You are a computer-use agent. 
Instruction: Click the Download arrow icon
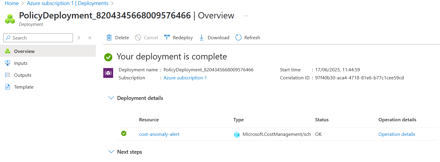pyautogui.click(x=202, y=37)
